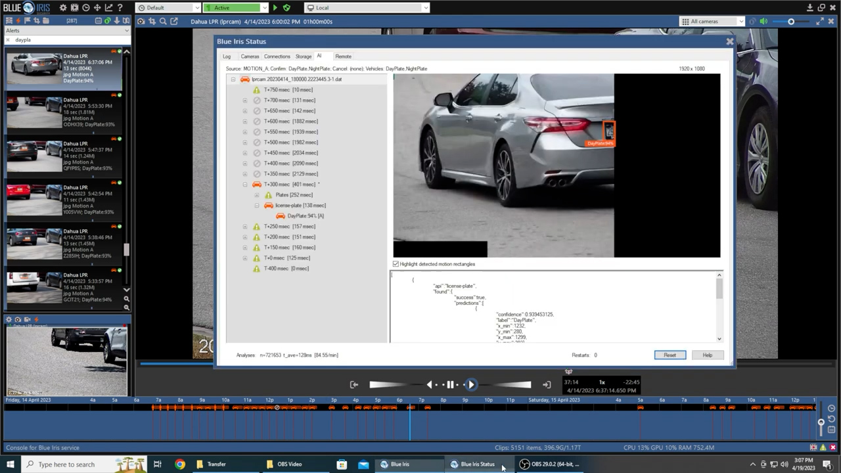
Task: Open the All cameras dropdown
Action: [x=712, y=21]
